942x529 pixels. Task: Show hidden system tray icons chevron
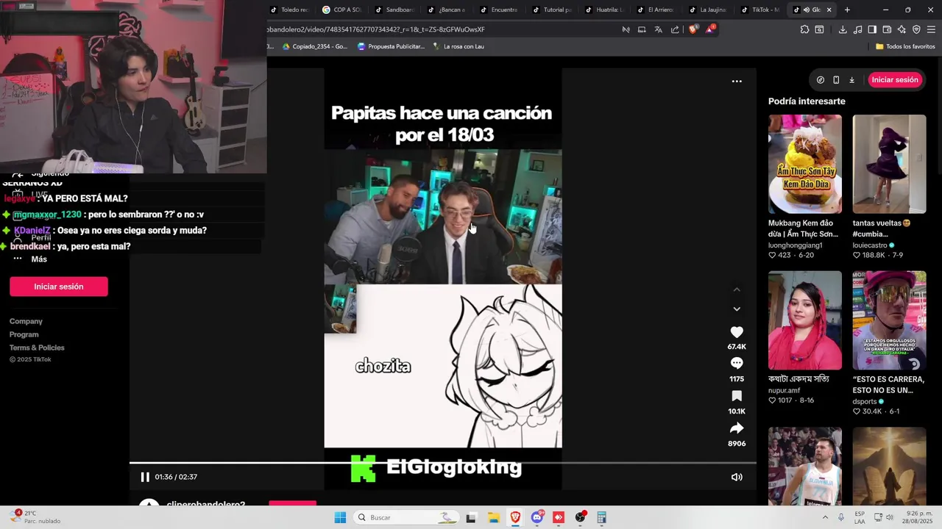825,517
